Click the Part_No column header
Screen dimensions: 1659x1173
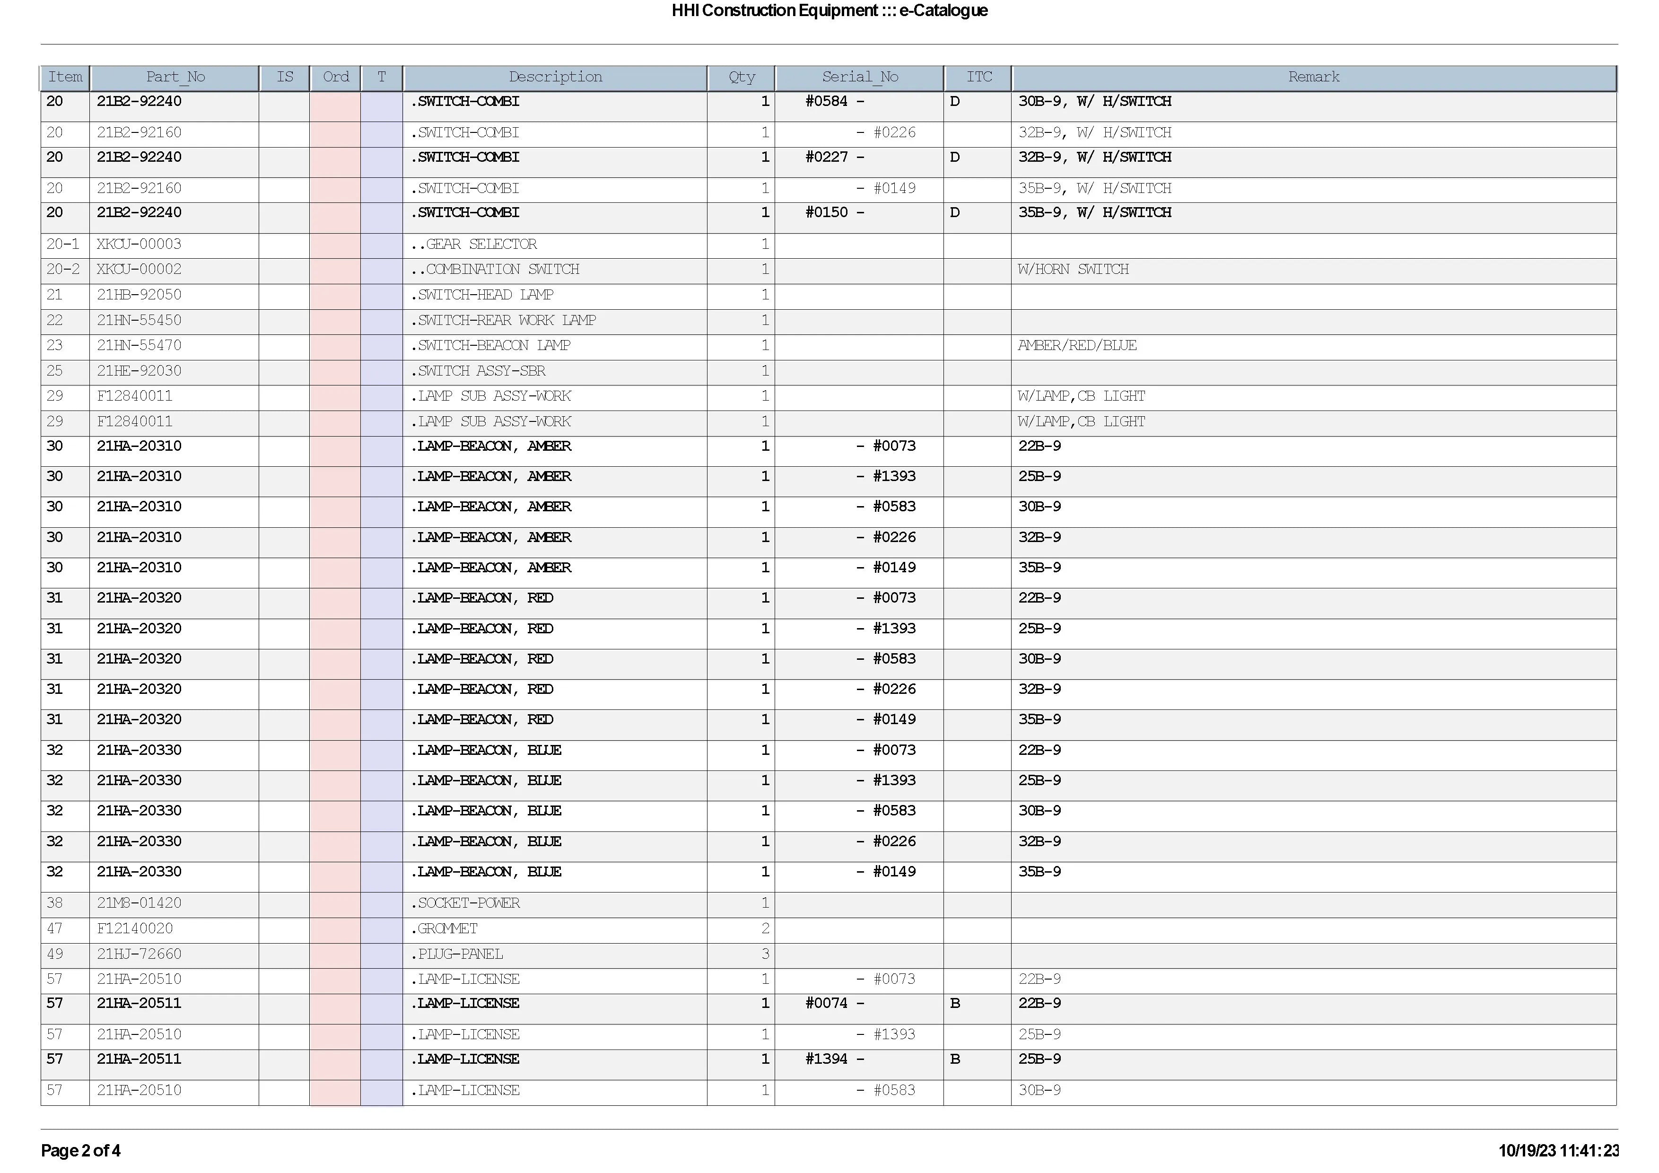[x=175, y=77]
